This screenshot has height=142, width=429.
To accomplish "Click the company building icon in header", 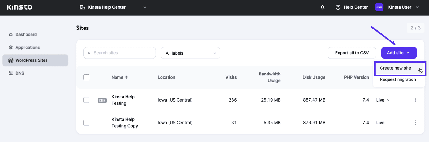I will [82, 7].
